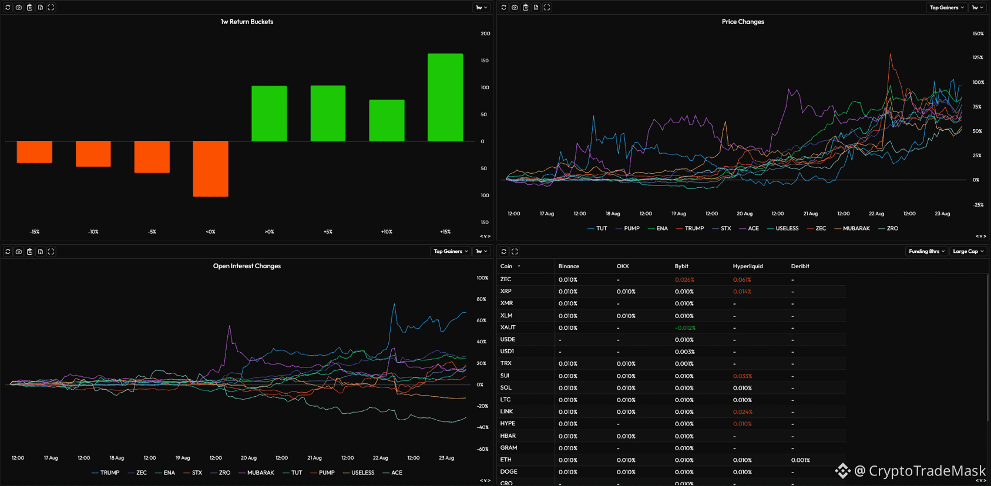Screen dimensions: 991x486
Task: Open timeframe dropdown on Return Buckets panel
Action: [482, 8]
